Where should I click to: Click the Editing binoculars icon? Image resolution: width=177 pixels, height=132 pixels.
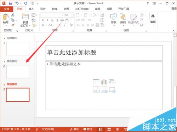153,16
